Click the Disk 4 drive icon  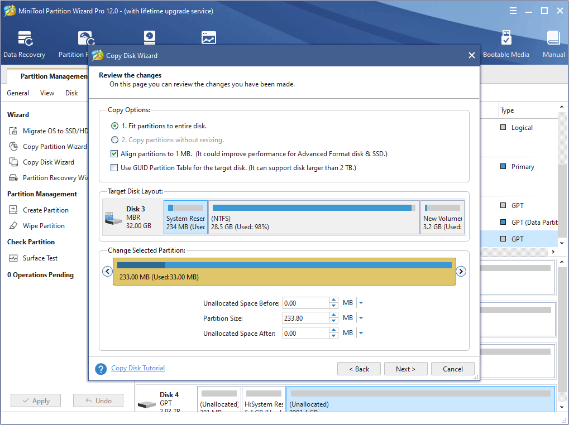click(x=147, y=404)
